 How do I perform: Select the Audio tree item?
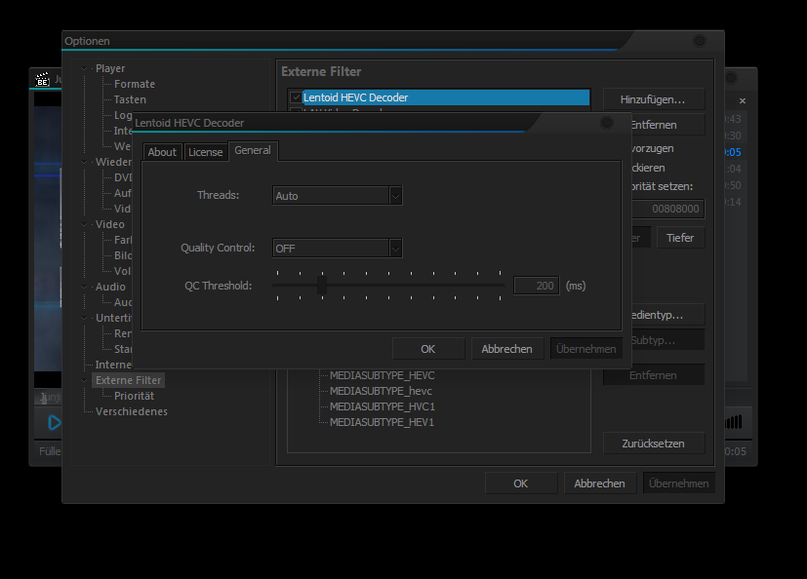[110, 287]
